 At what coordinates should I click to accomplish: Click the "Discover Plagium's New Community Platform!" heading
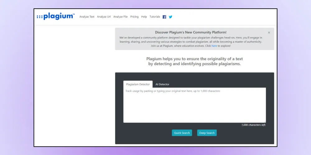191,32
